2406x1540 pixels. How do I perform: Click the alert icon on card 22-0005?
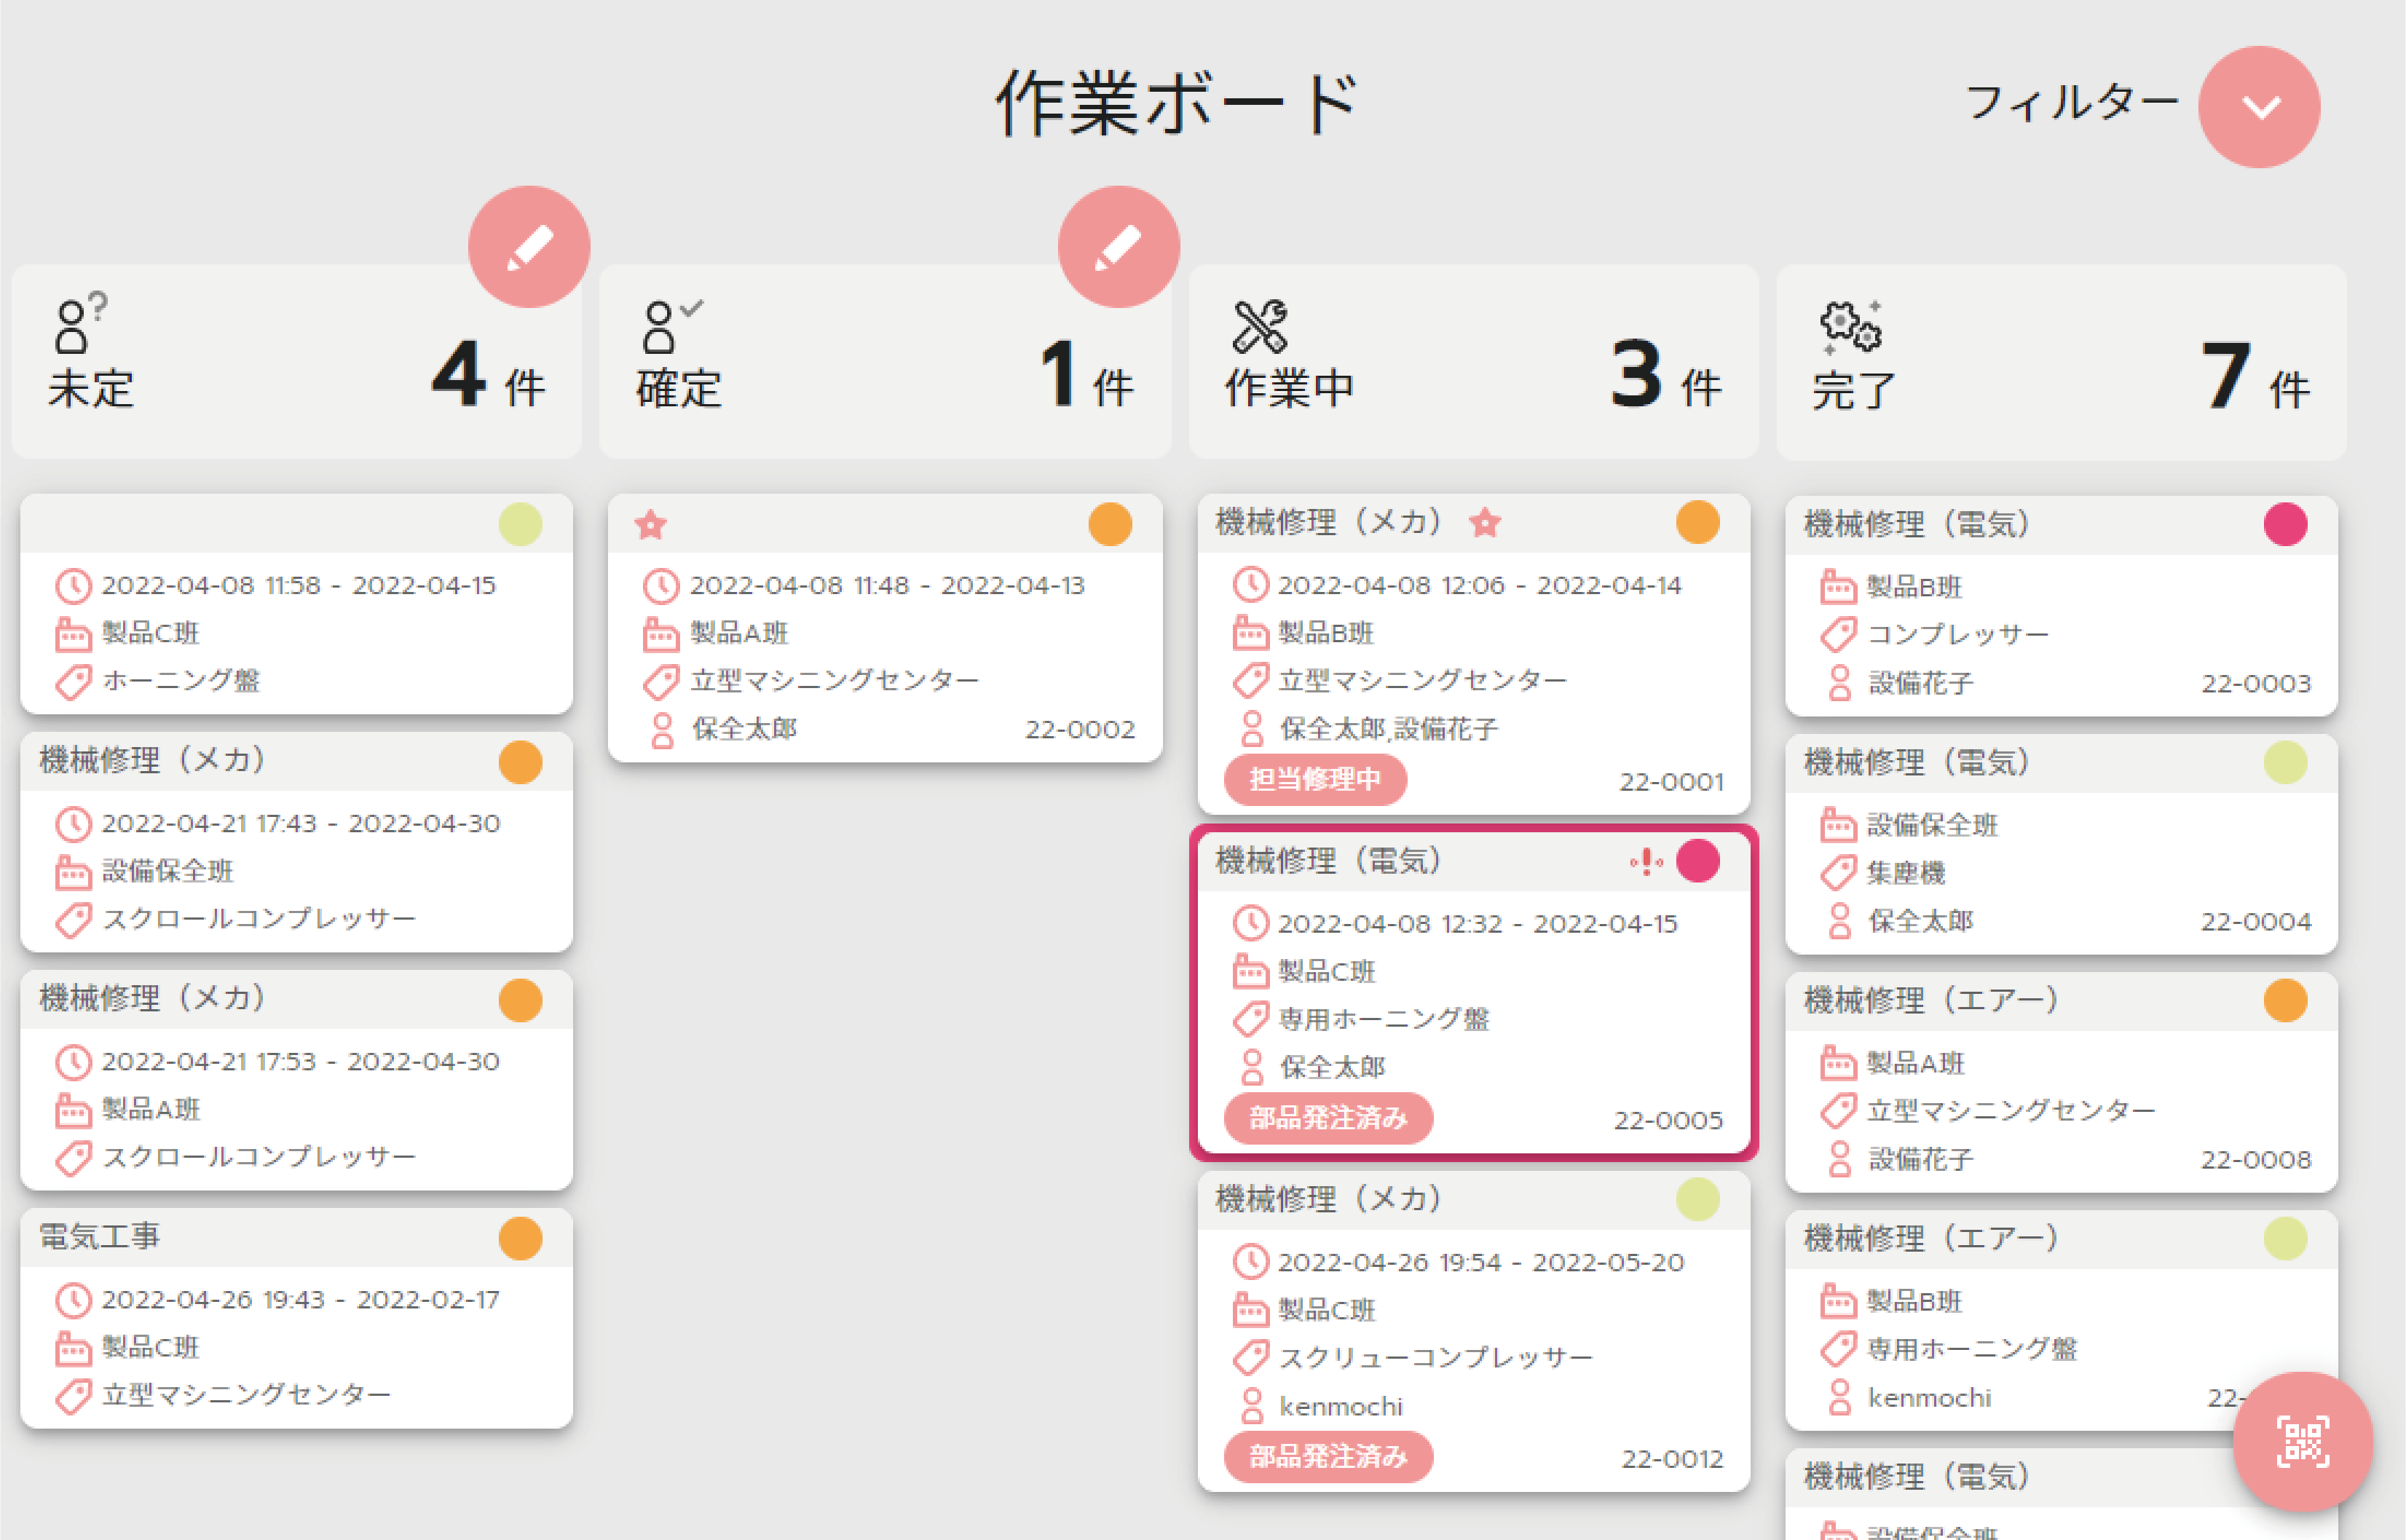click(1646, 861)
